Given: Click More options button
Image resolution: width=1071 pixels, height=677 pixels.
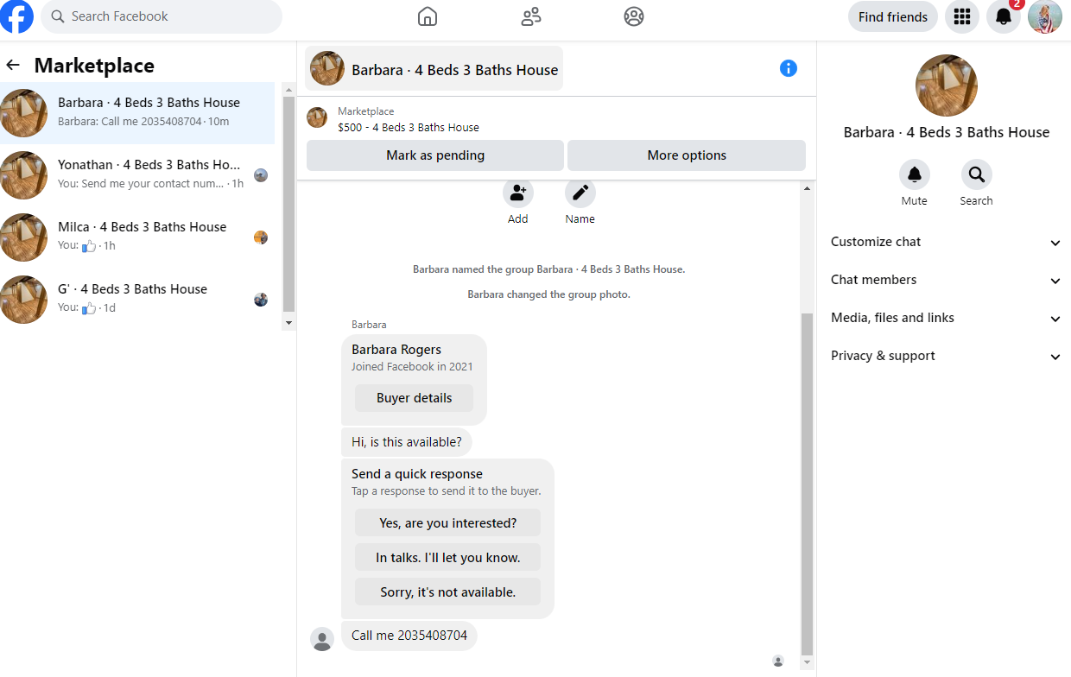Looking at the screenshot, I should [x=687, y=155].
